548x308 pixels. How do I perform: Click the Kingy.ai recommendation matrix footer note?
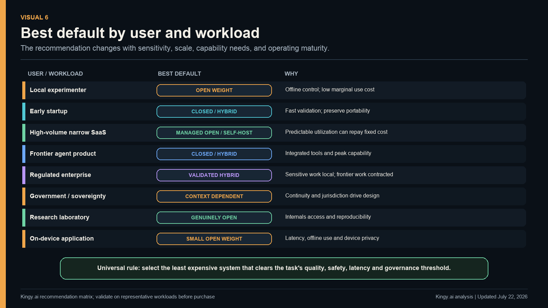coord(117,297)
